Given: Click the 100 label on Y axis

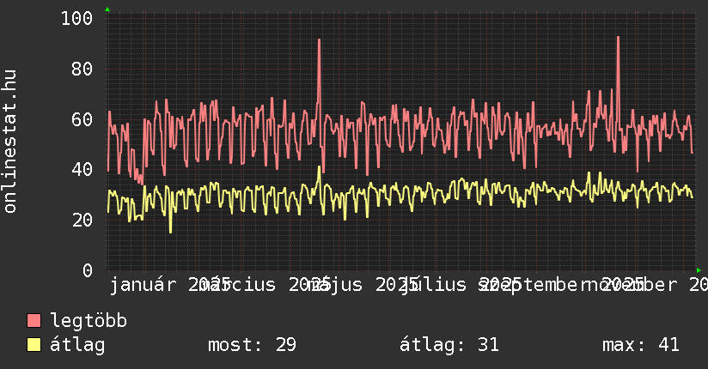Looking at the screenshot, I should (x=77, y=18).
